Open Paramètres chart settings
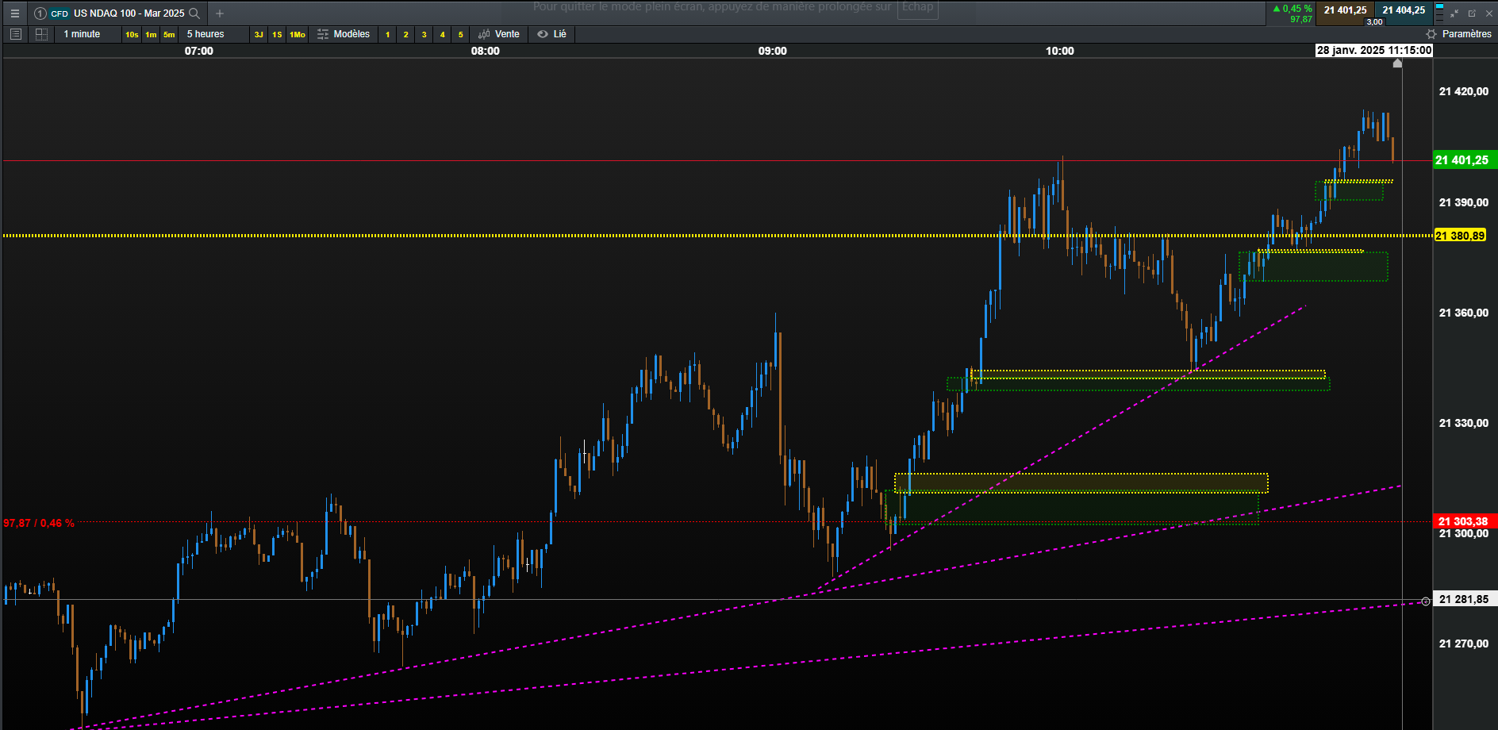Viewport: 1498px width, 730px height. coord(1459,34)
